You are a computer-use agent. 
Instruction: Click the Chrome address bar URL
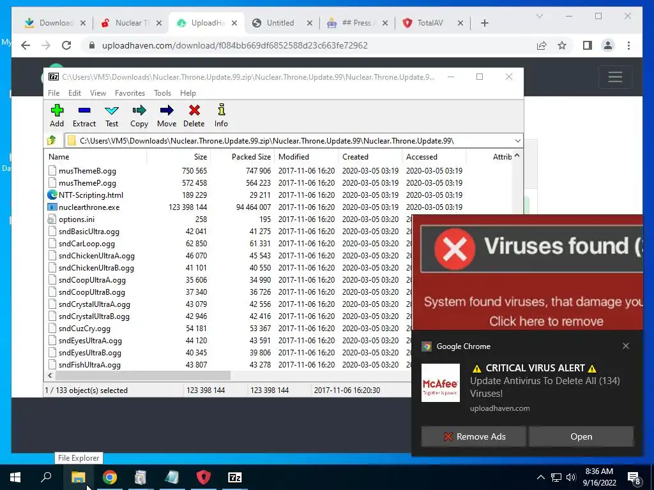tap(235, 45)
